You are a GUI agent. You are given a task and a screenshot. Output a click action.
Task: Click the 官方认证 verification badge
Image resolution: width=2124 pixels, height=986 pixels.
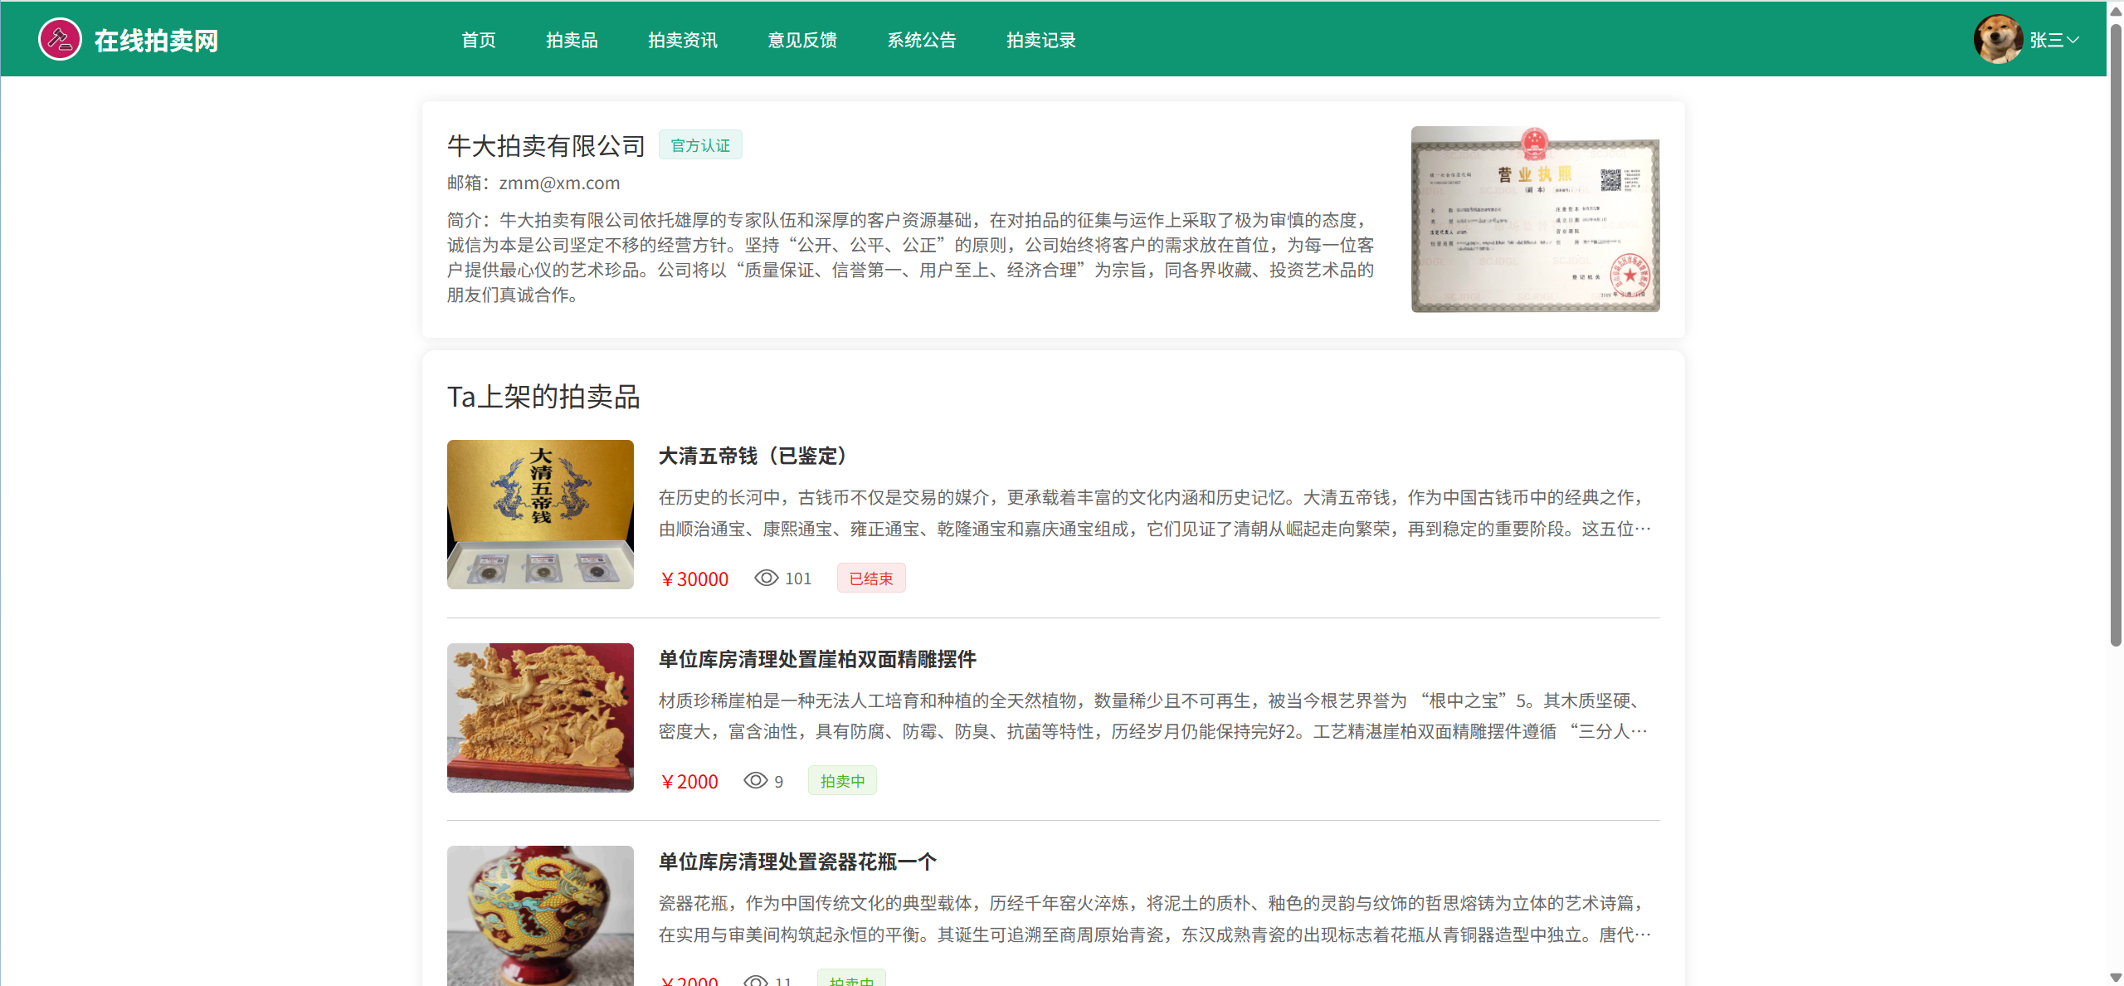point(699,145)
